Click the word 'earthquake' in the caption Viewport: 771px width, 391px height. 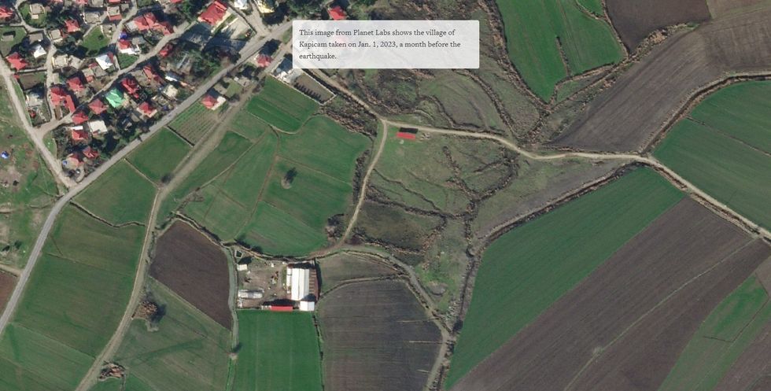point(316,57)
